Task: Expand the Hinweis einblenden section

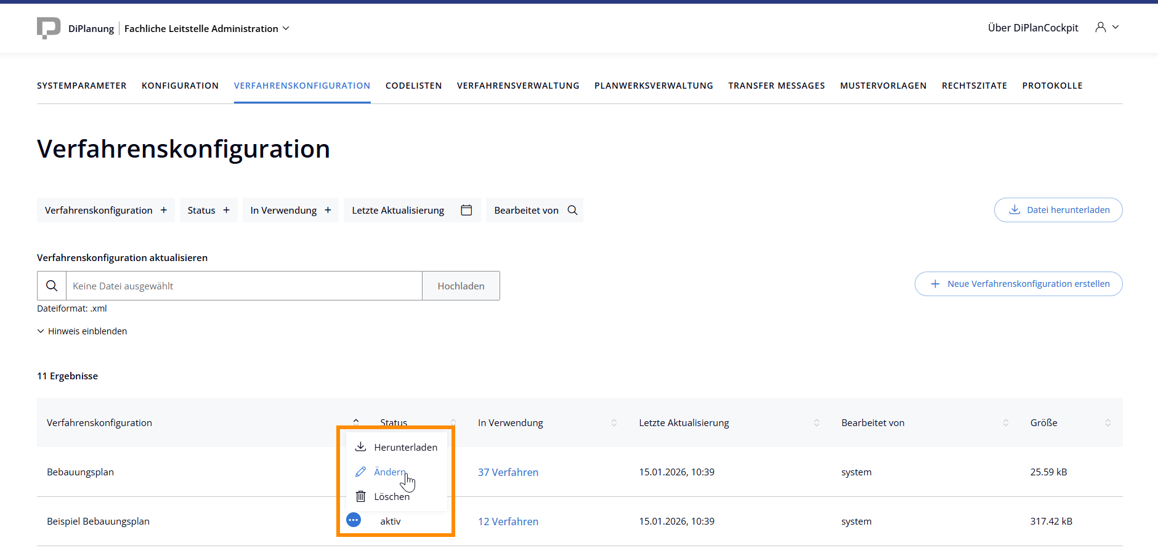Action: [x=82, y=331]
